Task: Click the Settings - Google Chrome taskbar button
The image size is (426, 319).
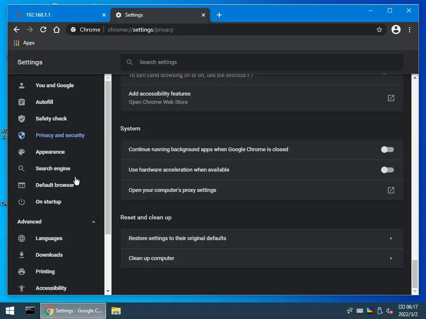Action: [x=73, y=311]
